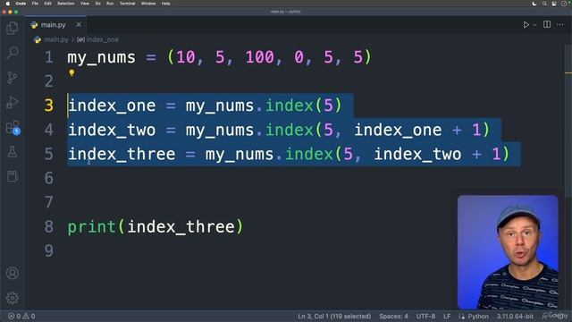Click line number 8 in the gutter
The width and height of the screenshot is (572, 322).
[x=49, y=226]
